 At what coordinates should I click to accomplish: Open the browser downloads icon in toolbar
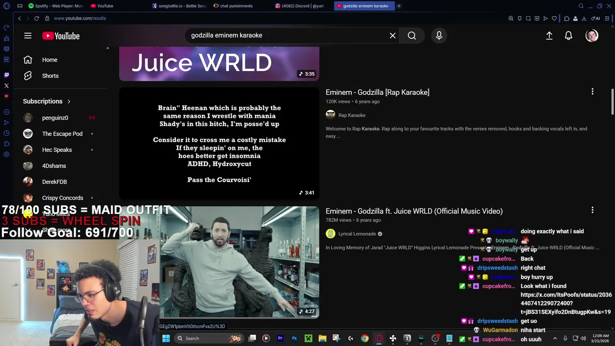584,18
